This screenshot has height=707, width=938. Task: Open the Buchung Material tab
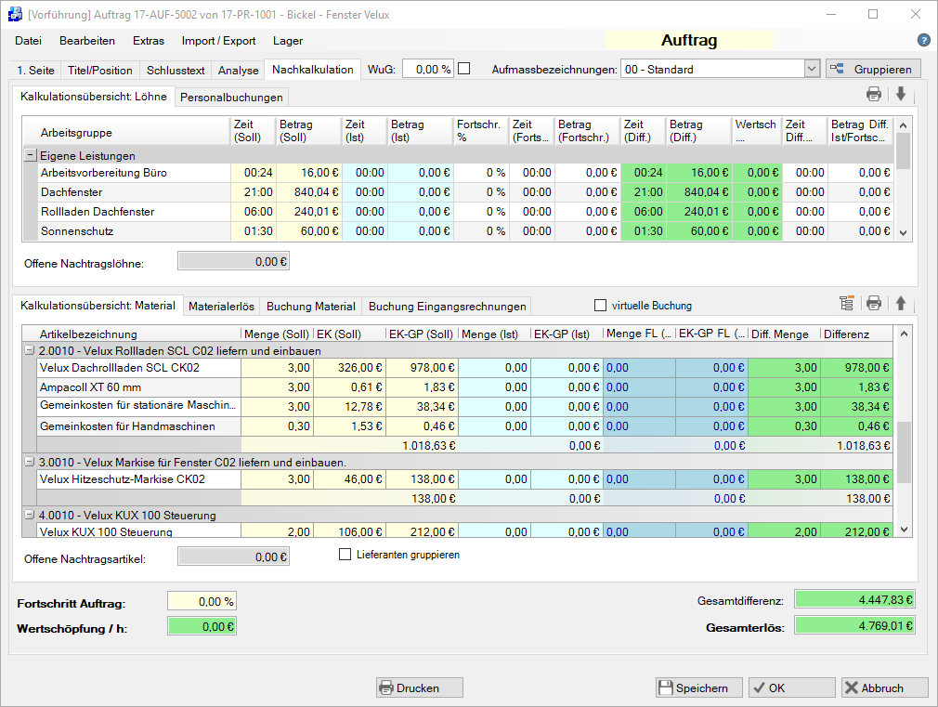pyautogui.click(x=311, y=306)
